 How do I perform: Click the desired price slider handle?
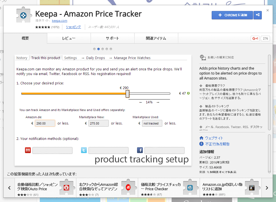pyautogui.click(x=128, y=94)
